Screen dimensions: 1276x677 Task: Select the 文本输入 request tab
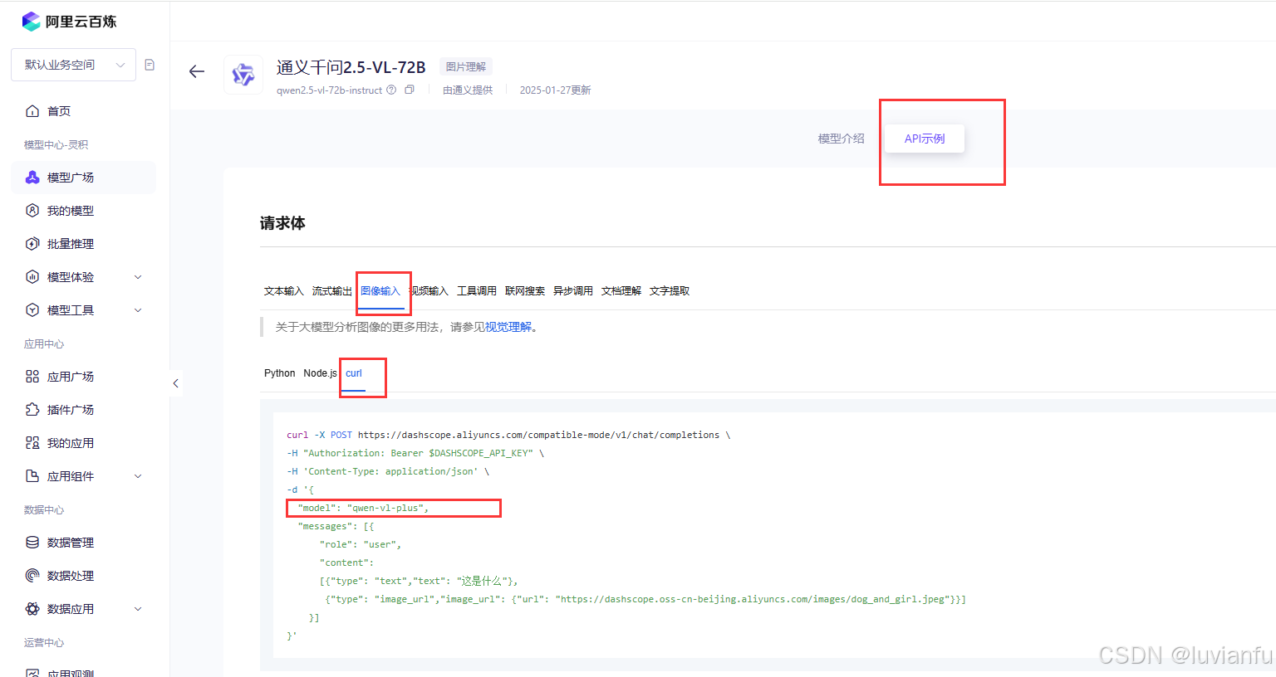pyautogui.click(x=284, y=291)
